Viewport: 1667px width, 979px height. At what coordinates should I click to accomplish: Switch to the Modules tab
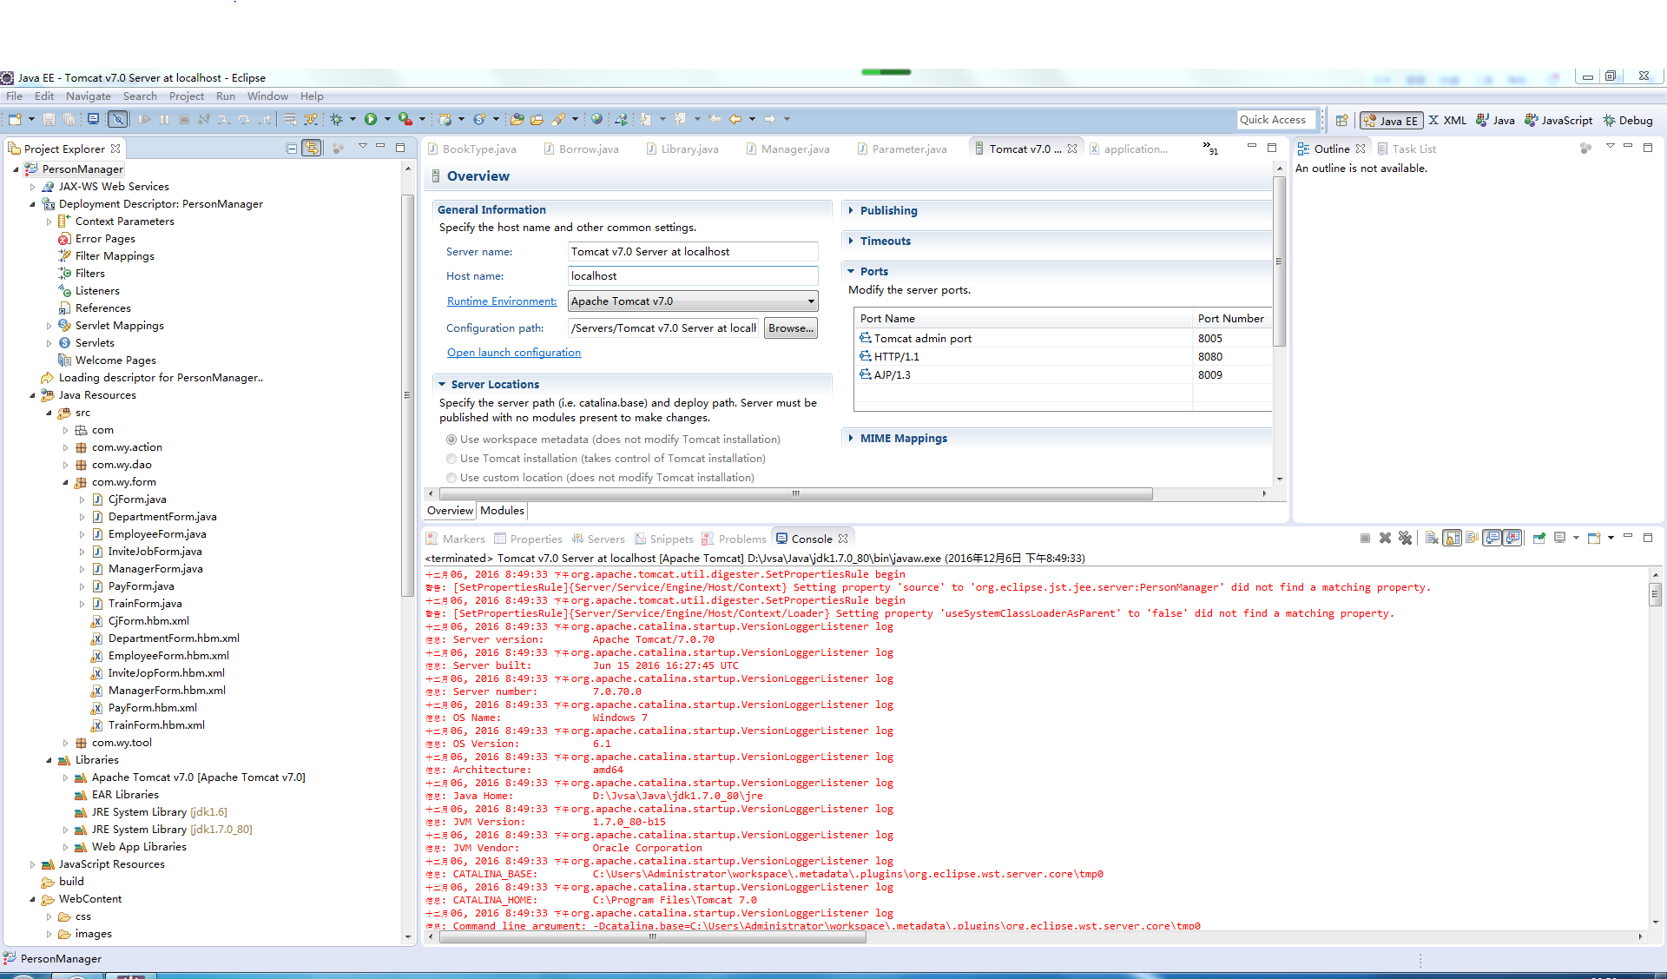coord(503,511)
